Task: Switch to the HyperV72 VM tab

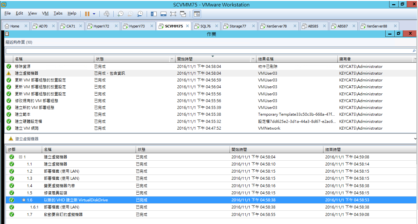Action: coord(103,26)
